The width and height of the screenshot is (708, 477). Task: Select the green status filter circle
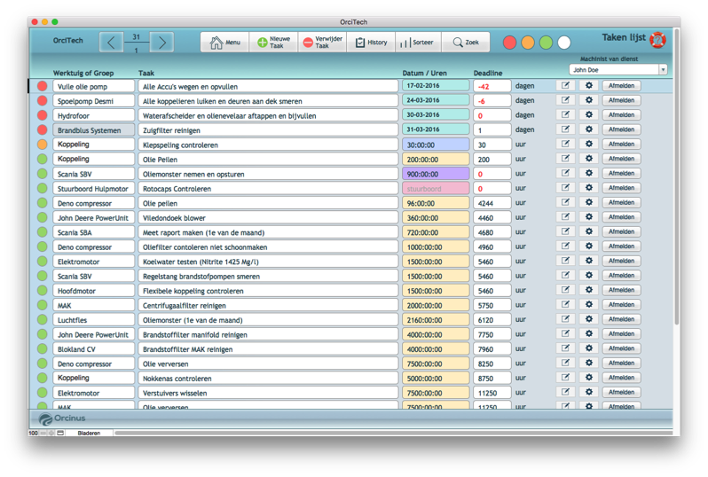tap(546, 43)
